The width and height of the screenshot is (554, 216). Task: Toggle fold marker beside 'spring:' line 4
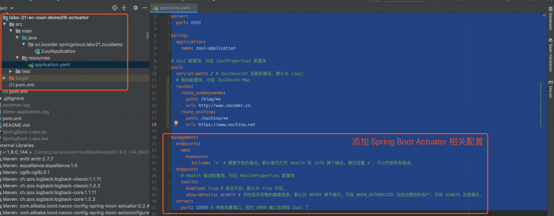[x=169, y=35]
